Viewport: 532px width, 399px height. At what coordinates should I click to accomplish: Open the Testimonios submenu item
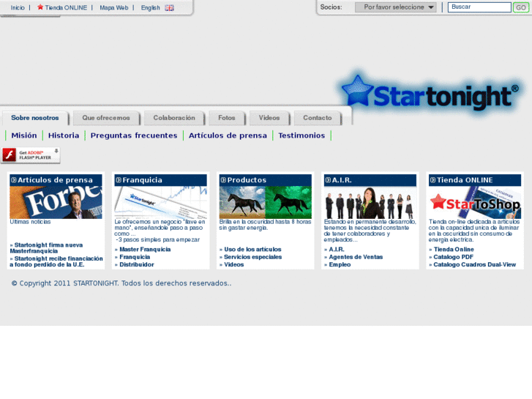coord(301,135)
